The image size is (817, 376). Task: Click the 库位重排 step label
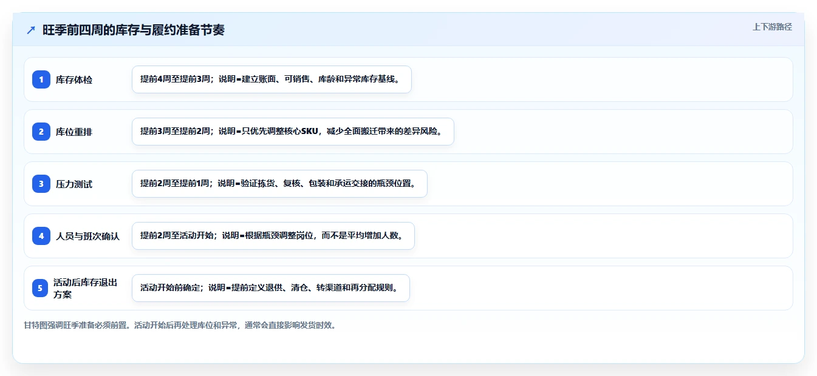74,132
